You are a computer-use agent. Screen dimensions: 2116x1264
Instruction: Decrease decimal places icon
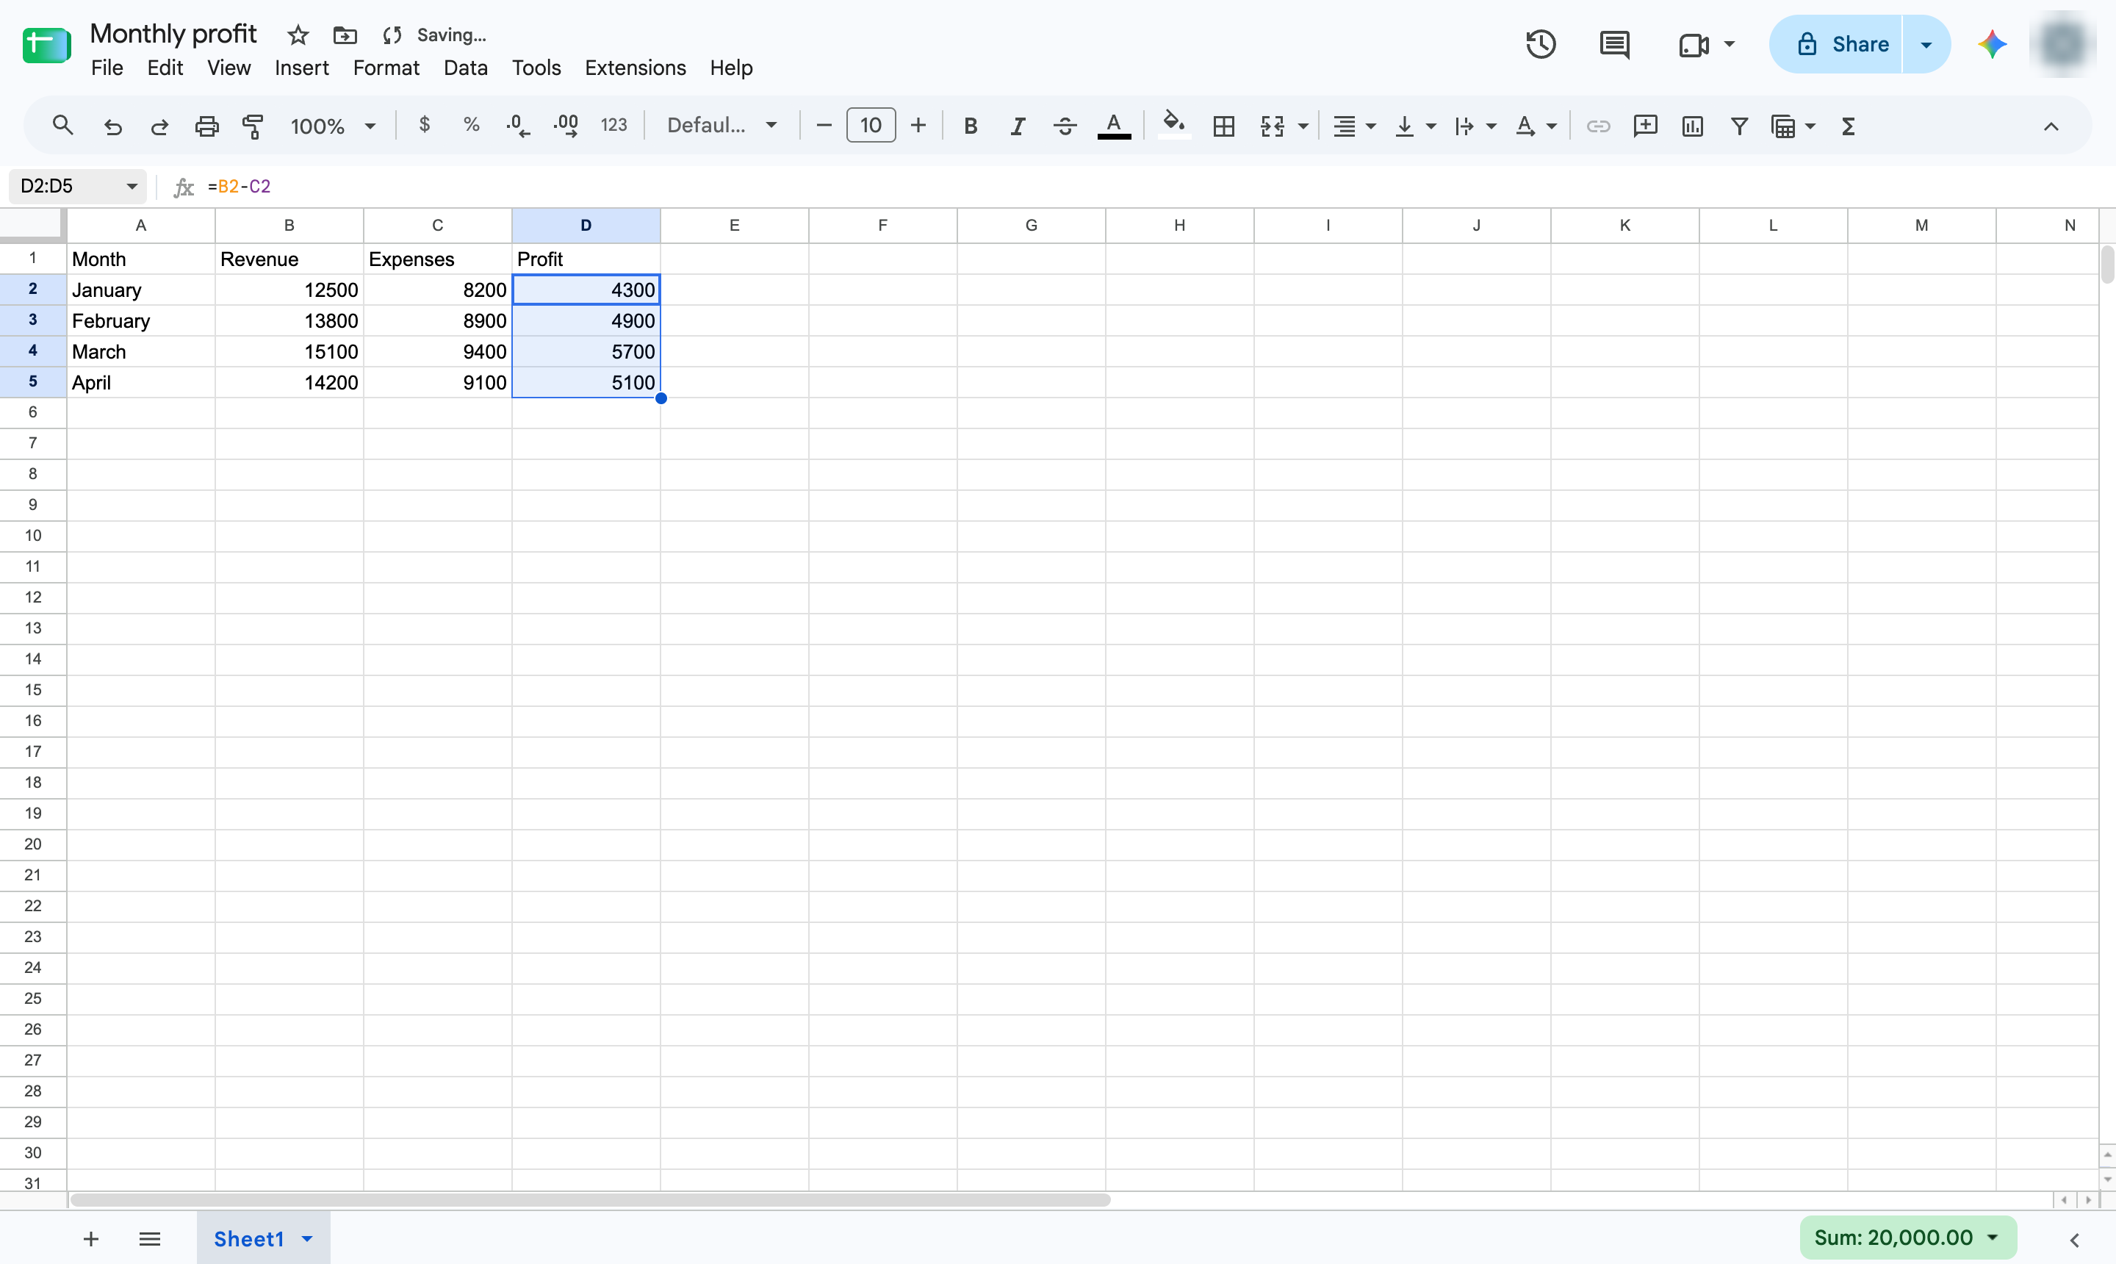pos(517,126)
